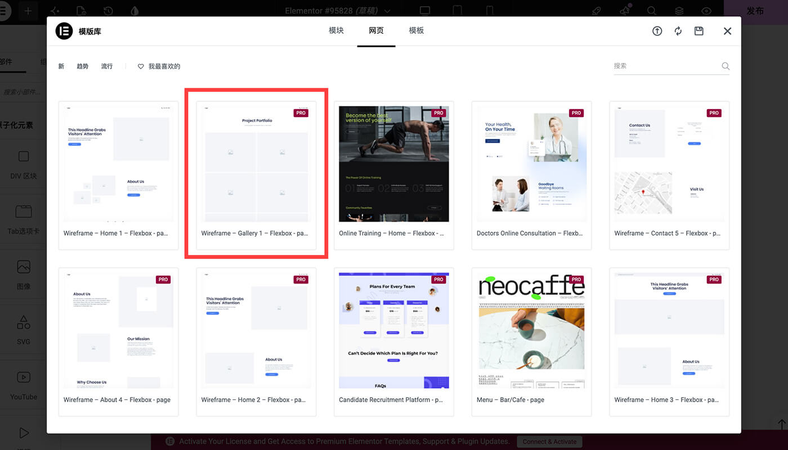The image size is (788, 450).
Task: Open the megaphone notifications icon
Action: point(624,11)
